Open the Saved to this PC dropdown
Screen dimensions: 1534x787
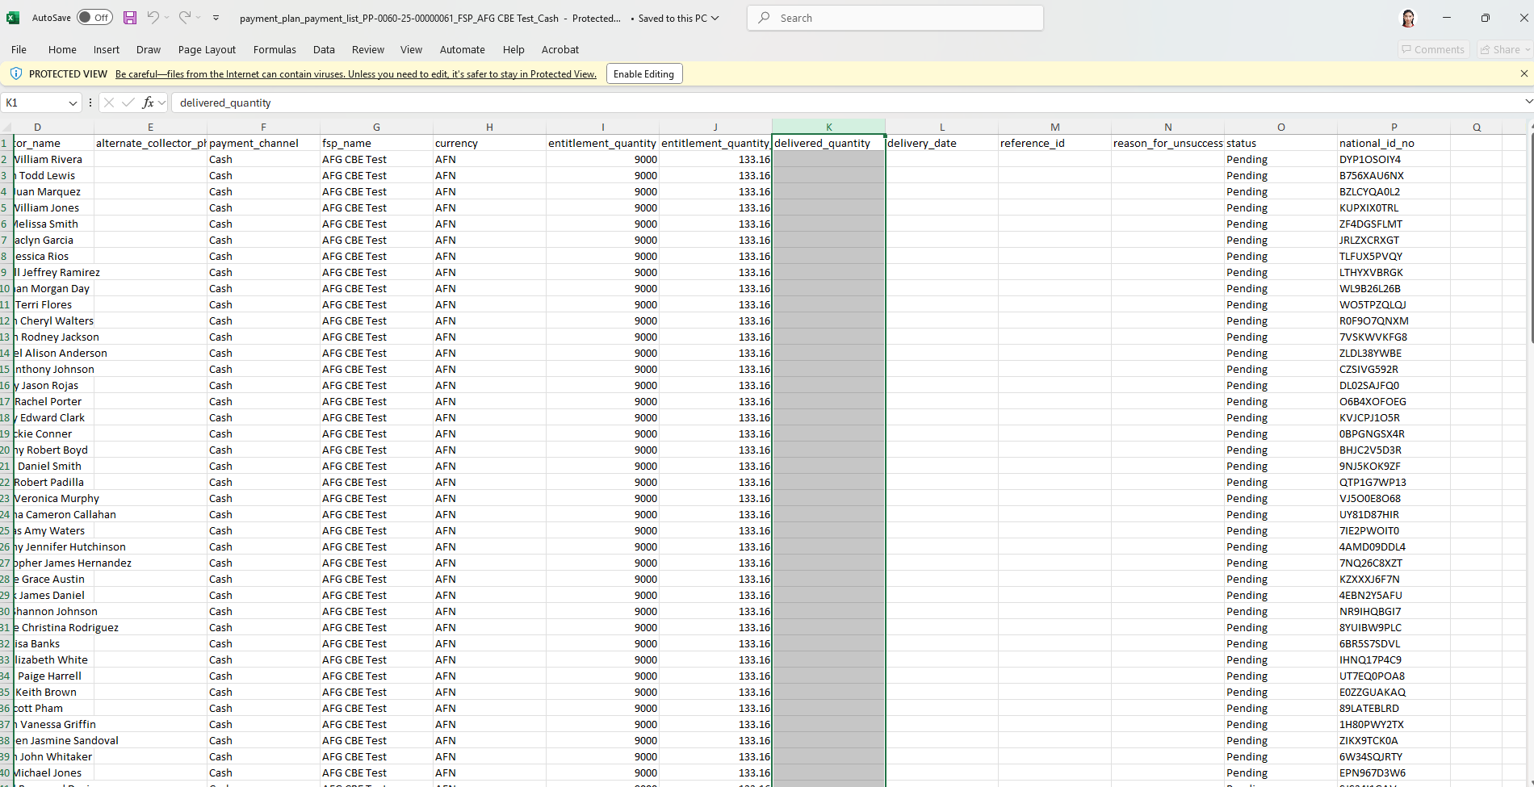pos(678,18)
